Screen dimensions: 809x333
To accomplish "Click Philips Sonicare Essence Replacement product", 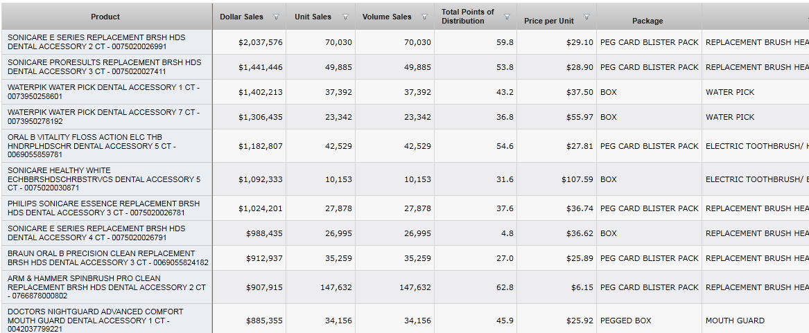I will coord(104,208).
